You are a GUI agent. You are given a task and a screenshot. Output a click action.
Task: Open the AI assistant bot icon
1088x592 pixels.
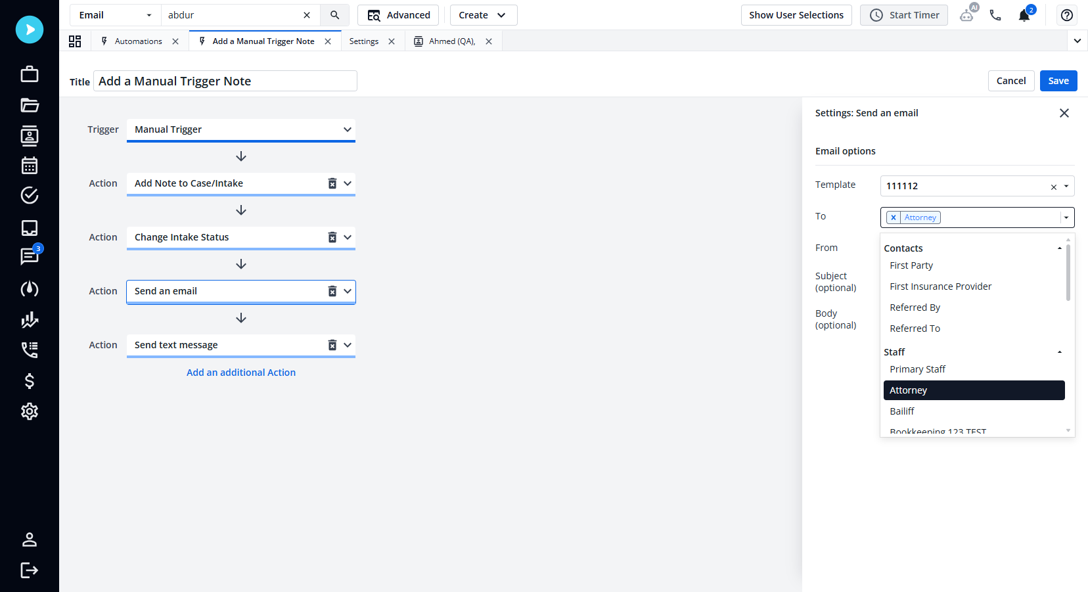pos(967,14)
